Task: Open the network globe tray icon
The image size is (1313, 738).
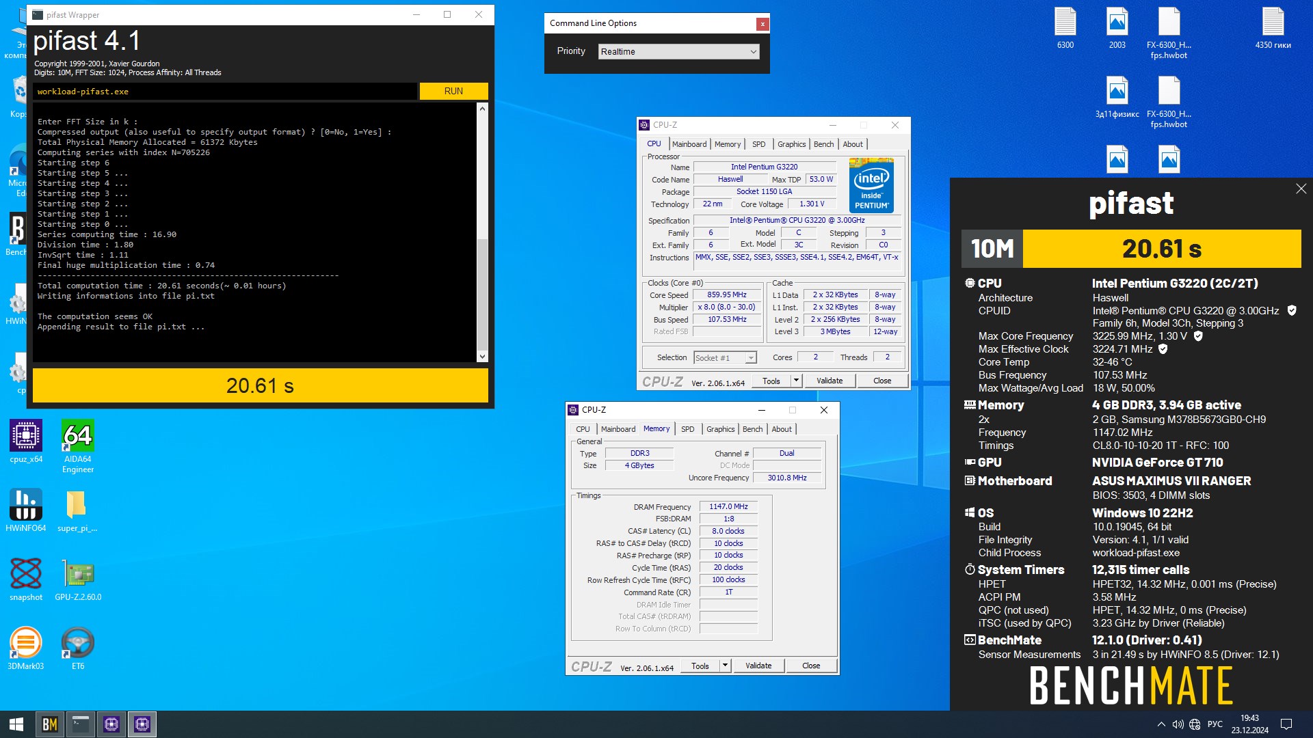Action: point(1195,724)
